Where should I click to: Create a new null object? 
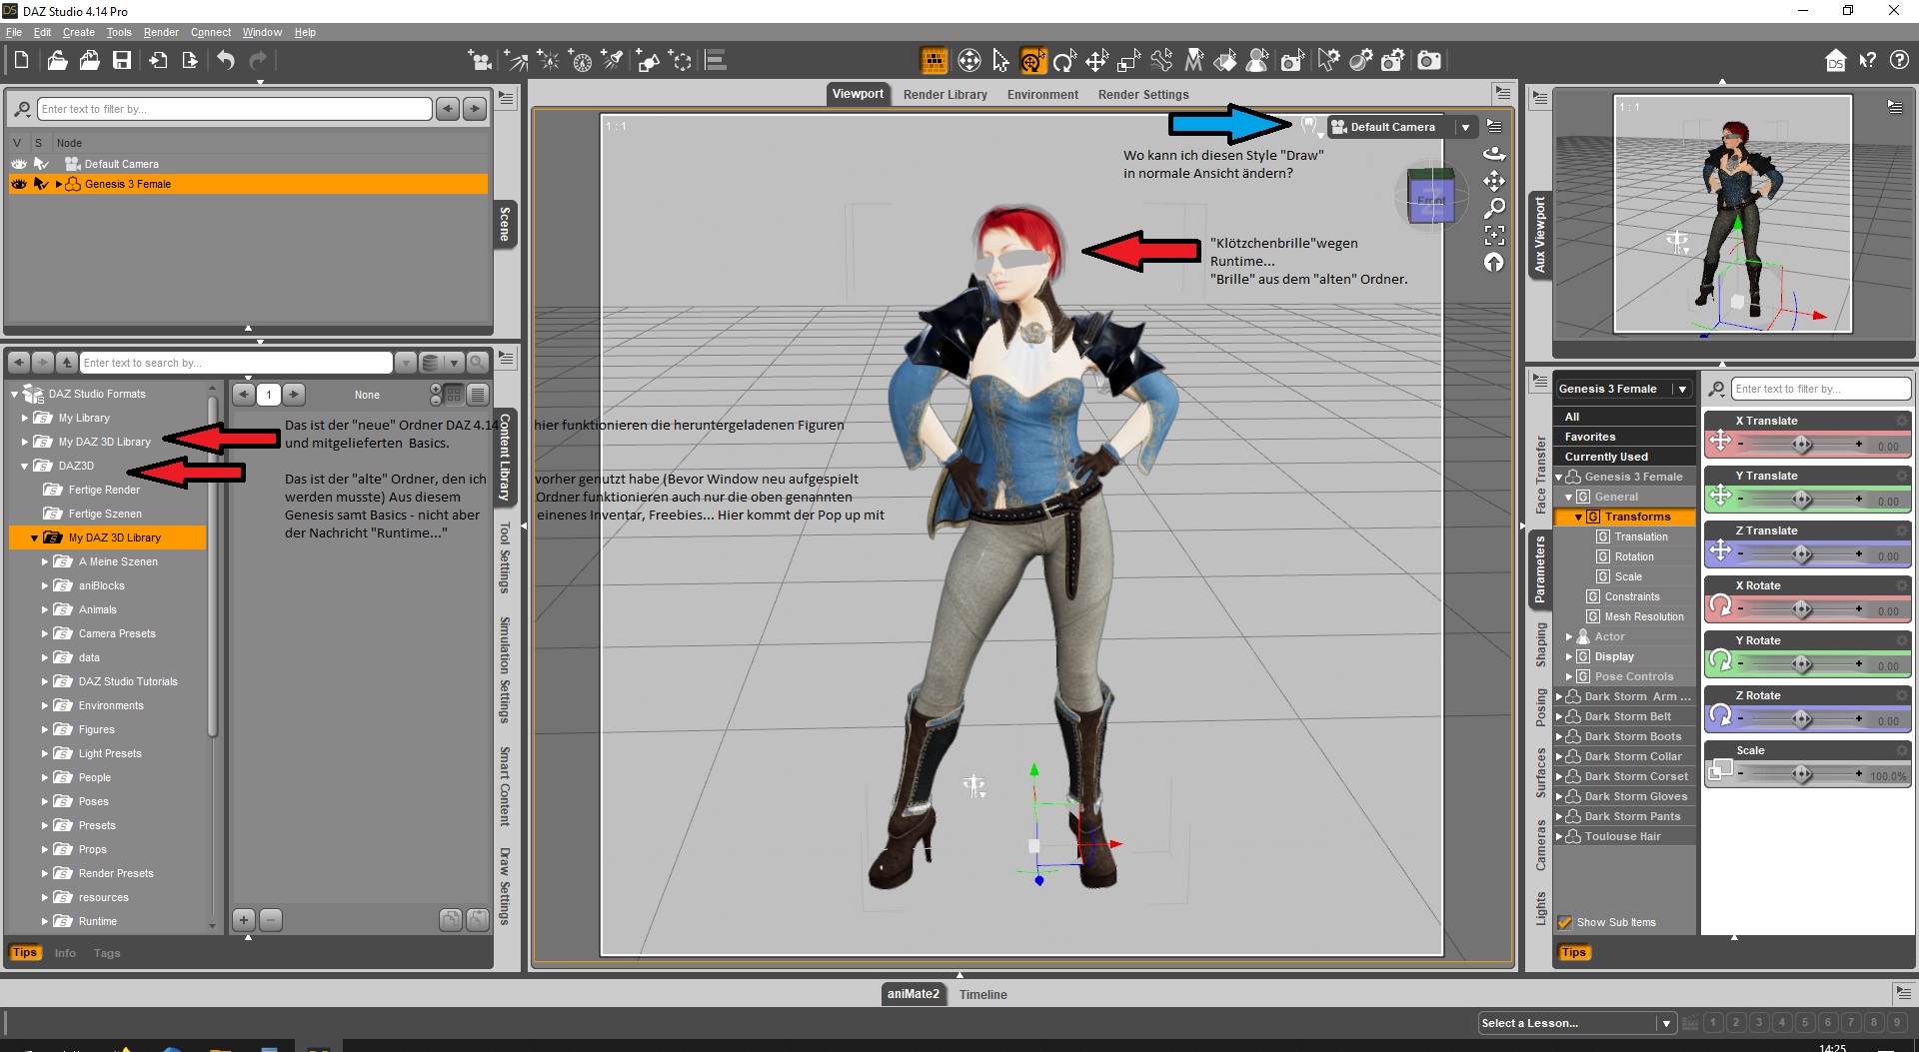pos(682,61)
